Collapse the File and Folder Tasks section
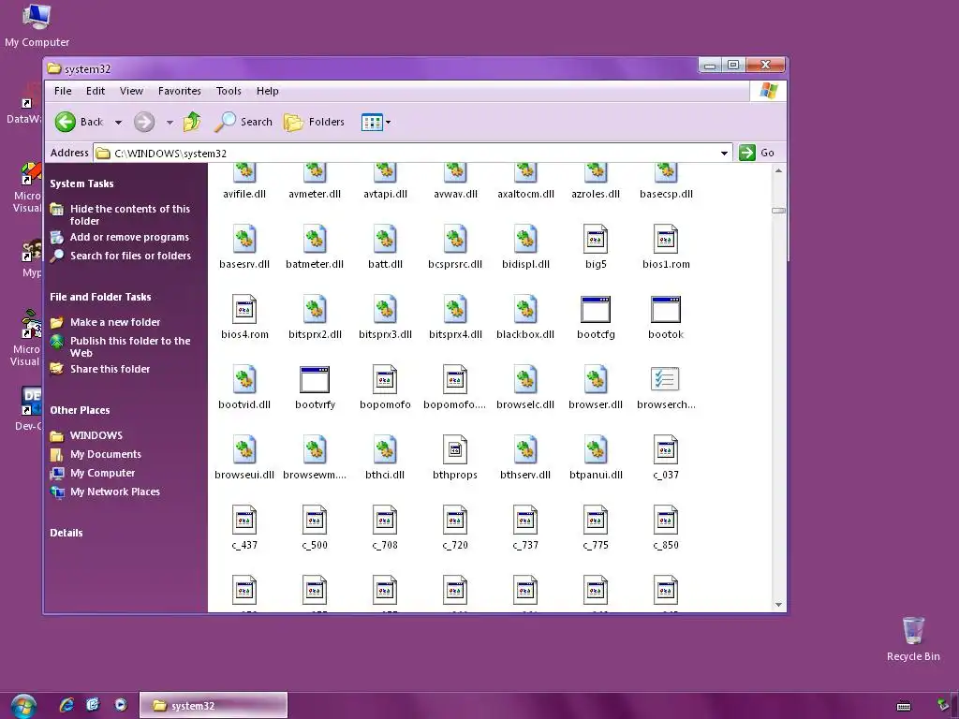 click(x=100, y=297)
